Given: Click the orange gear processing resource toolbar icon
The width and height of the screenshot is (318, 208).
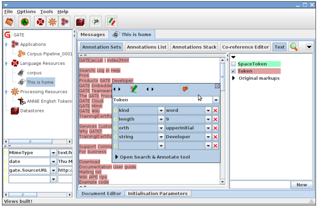Looking at the screenshot, I should click(x=52, y=22).
